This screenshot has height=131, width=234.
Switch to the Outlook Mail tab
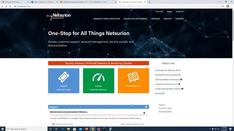[x=44, y=2]
